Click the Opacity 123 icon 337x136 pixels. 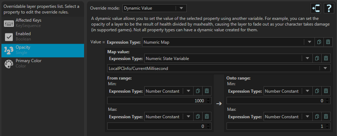tap(9, 50)
